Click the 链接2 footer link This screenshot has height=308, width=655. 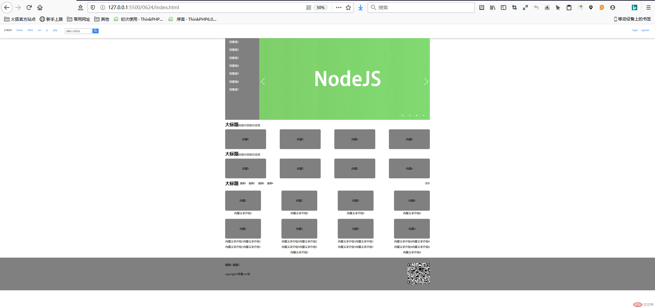point(236,265)
